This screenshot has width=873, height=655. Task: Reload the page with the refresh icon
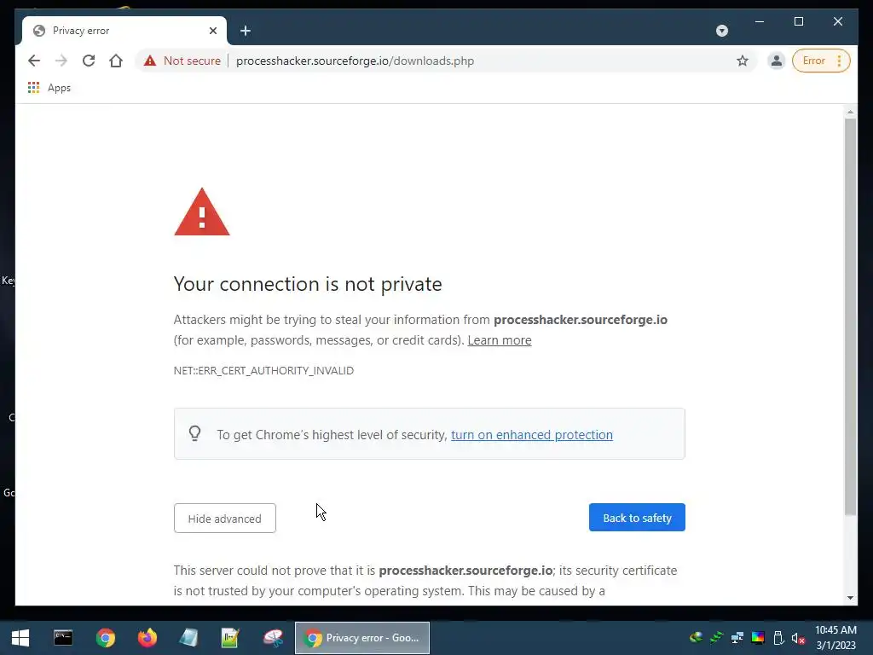89,61
